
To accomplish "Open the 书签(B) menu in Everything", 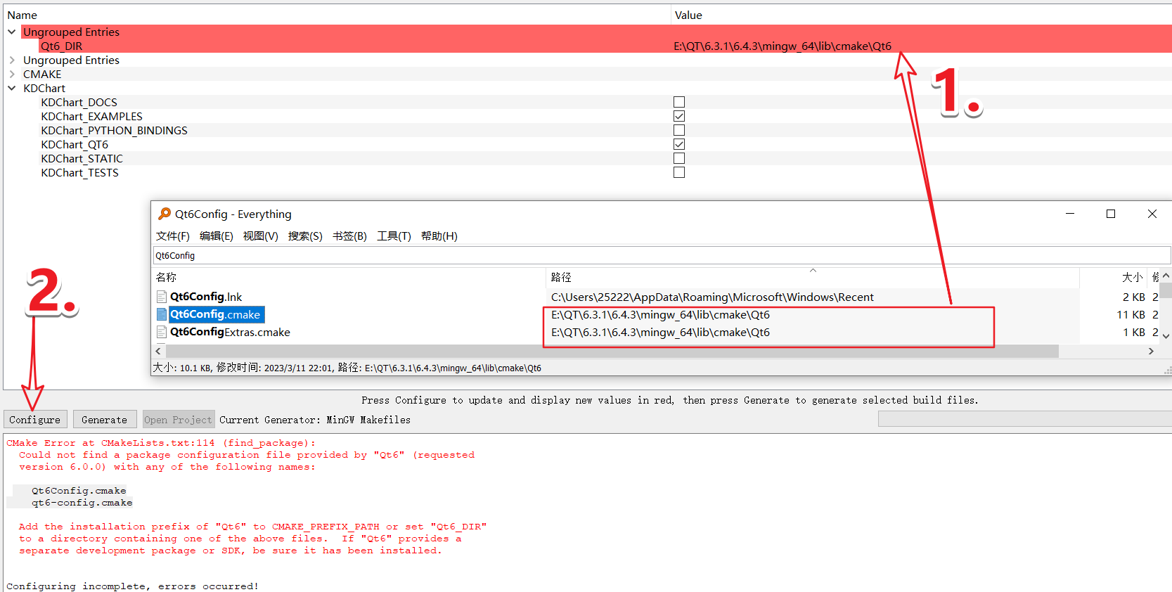I will tap(349, 236).
